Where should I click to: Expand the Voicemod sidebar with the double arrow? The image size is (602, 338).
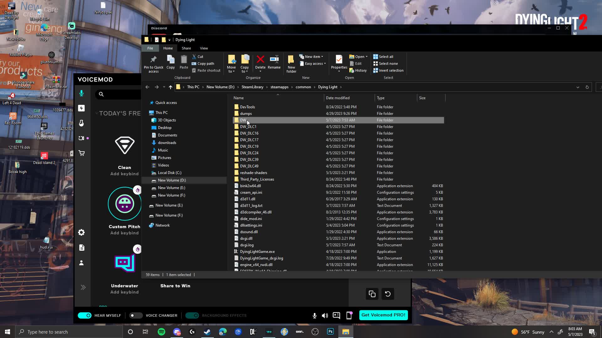[x=83, y=287]
